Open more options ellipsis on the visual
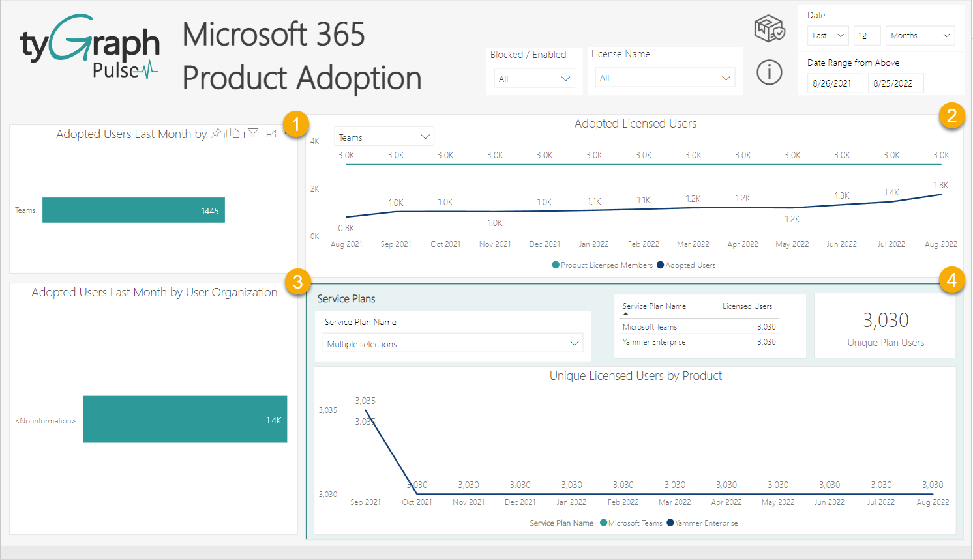The height and width of the screenshot is (559, 973). coord(286,133)
